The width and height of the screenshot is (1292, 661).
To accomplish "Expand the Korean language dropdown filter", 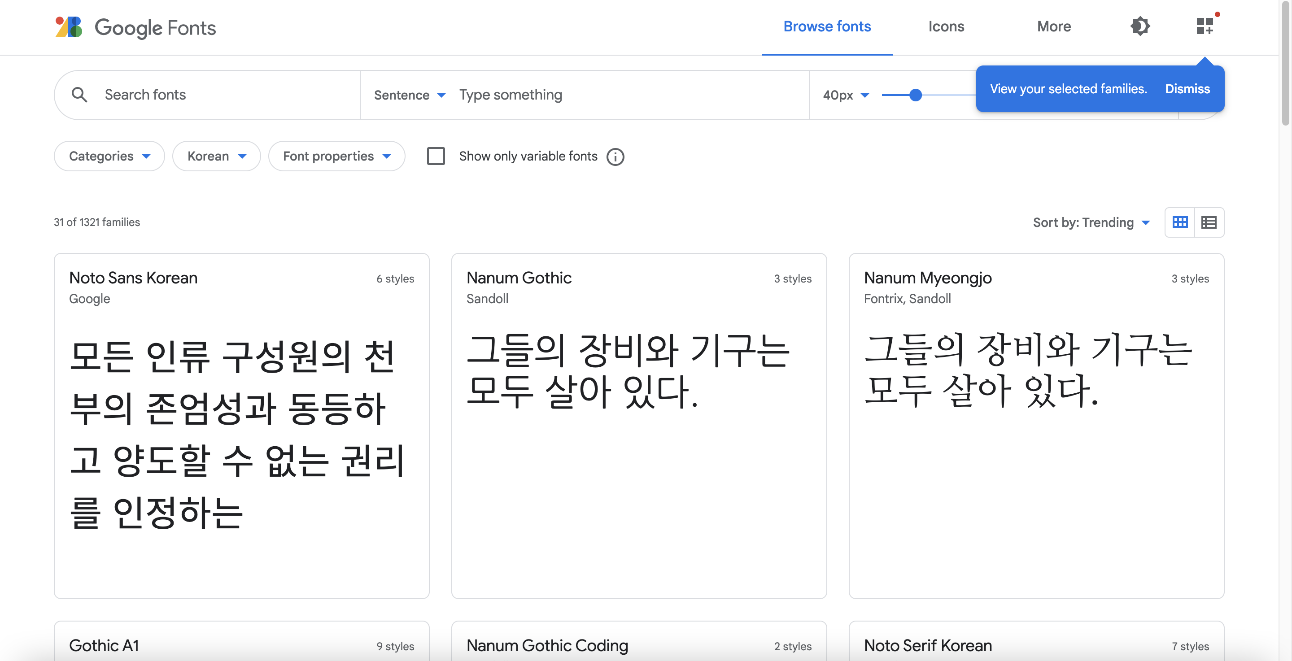I will pyautogui.click(x=217, y=155).
